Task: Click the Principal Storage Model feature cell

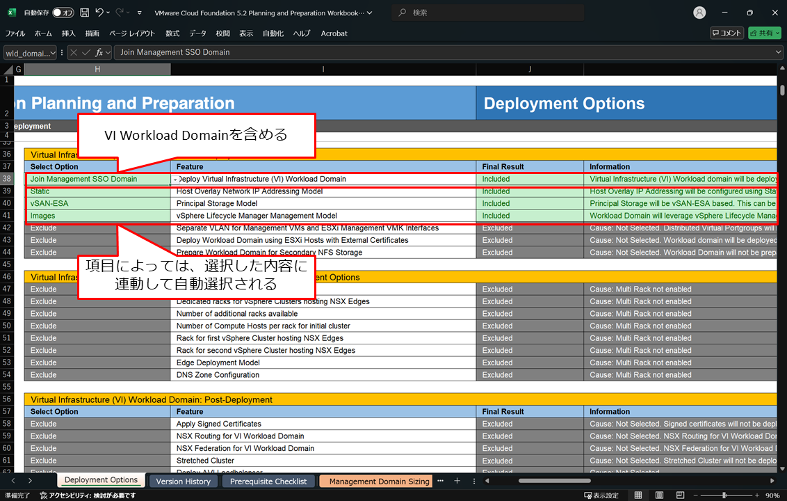Action: point(323,203)
